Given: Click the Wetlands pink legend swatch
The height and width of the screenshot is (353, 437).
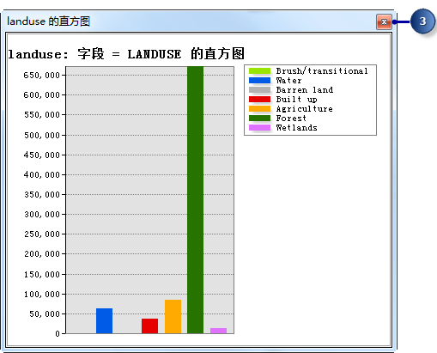Looking at the screenshot, I should pyautogui.click(x=259, y=127).
